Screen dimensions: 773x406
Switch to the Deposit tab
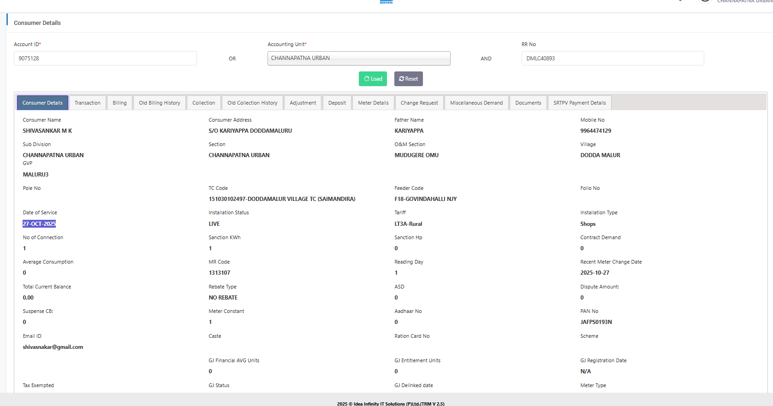tap(337, 103)
